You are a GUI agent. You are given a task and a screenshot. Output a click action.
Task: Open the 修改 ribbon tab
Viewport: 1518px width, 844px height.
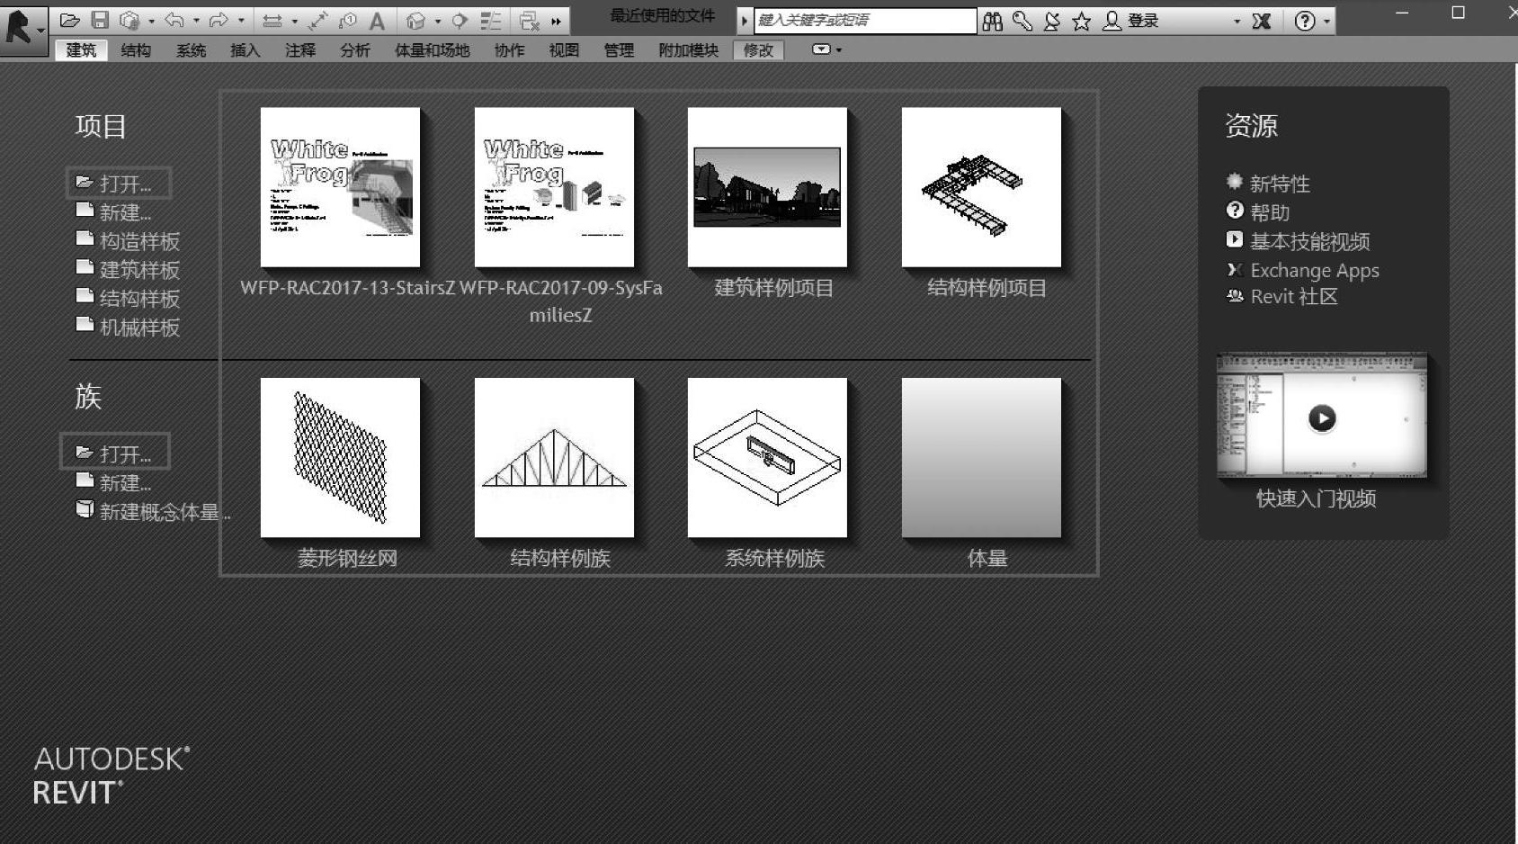(x=758, y=50)
